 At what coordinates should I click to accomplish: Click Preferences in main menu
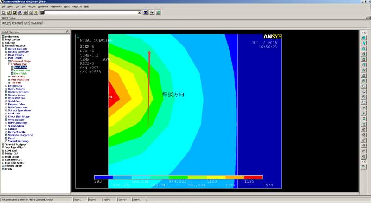point(12,37)
